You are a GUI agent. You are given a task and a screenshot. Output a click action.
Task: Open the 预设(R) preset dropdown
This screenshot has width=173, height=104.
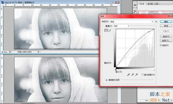click(x=132, y=22)
